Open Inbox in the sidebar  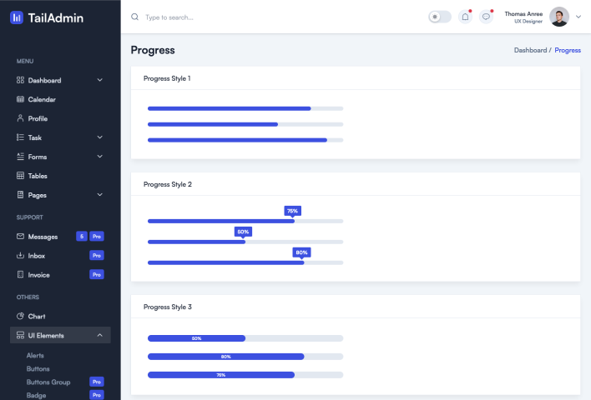pyautogui.click(x=37, y=256)
